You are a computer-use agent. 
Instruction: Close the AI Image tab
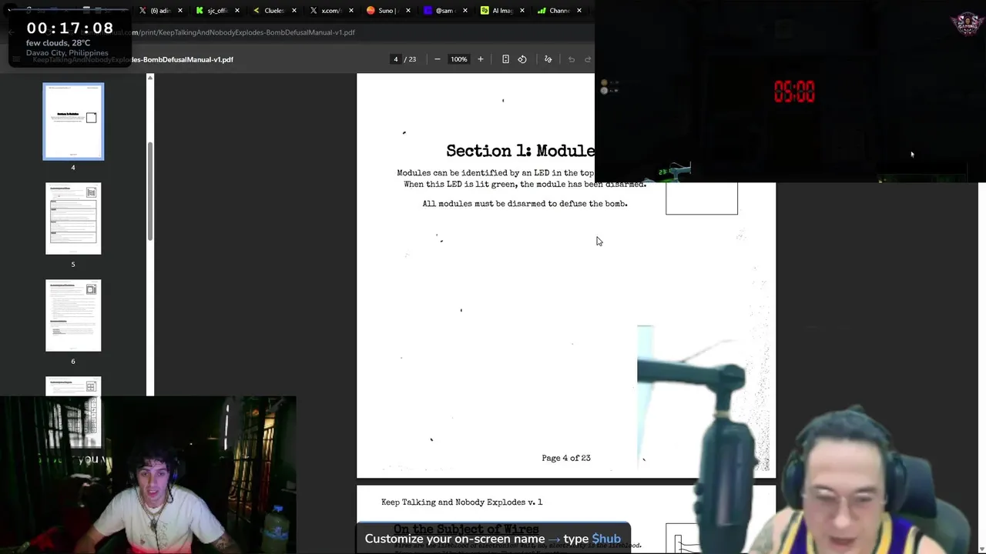tap(522, 11)
